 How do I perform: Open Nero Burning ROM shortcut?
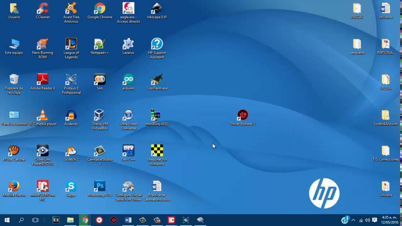pos(43,48)
